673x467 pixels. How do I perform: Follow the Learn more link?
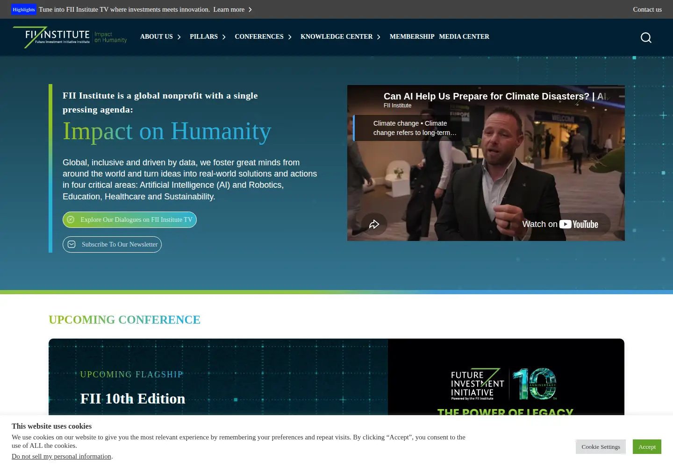pyautogui.click(x=229, y=9)
